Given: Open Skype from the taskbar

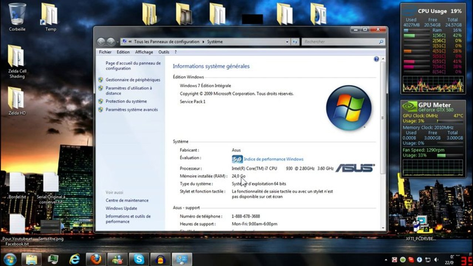Looking at the screenshot, I should tap(139, 259).
